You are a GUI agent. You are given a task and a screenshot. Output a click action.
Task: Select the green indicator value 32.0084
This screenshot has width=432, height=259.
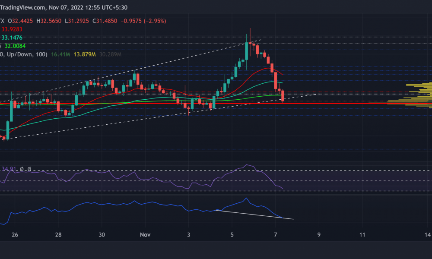tap(15, 46)
